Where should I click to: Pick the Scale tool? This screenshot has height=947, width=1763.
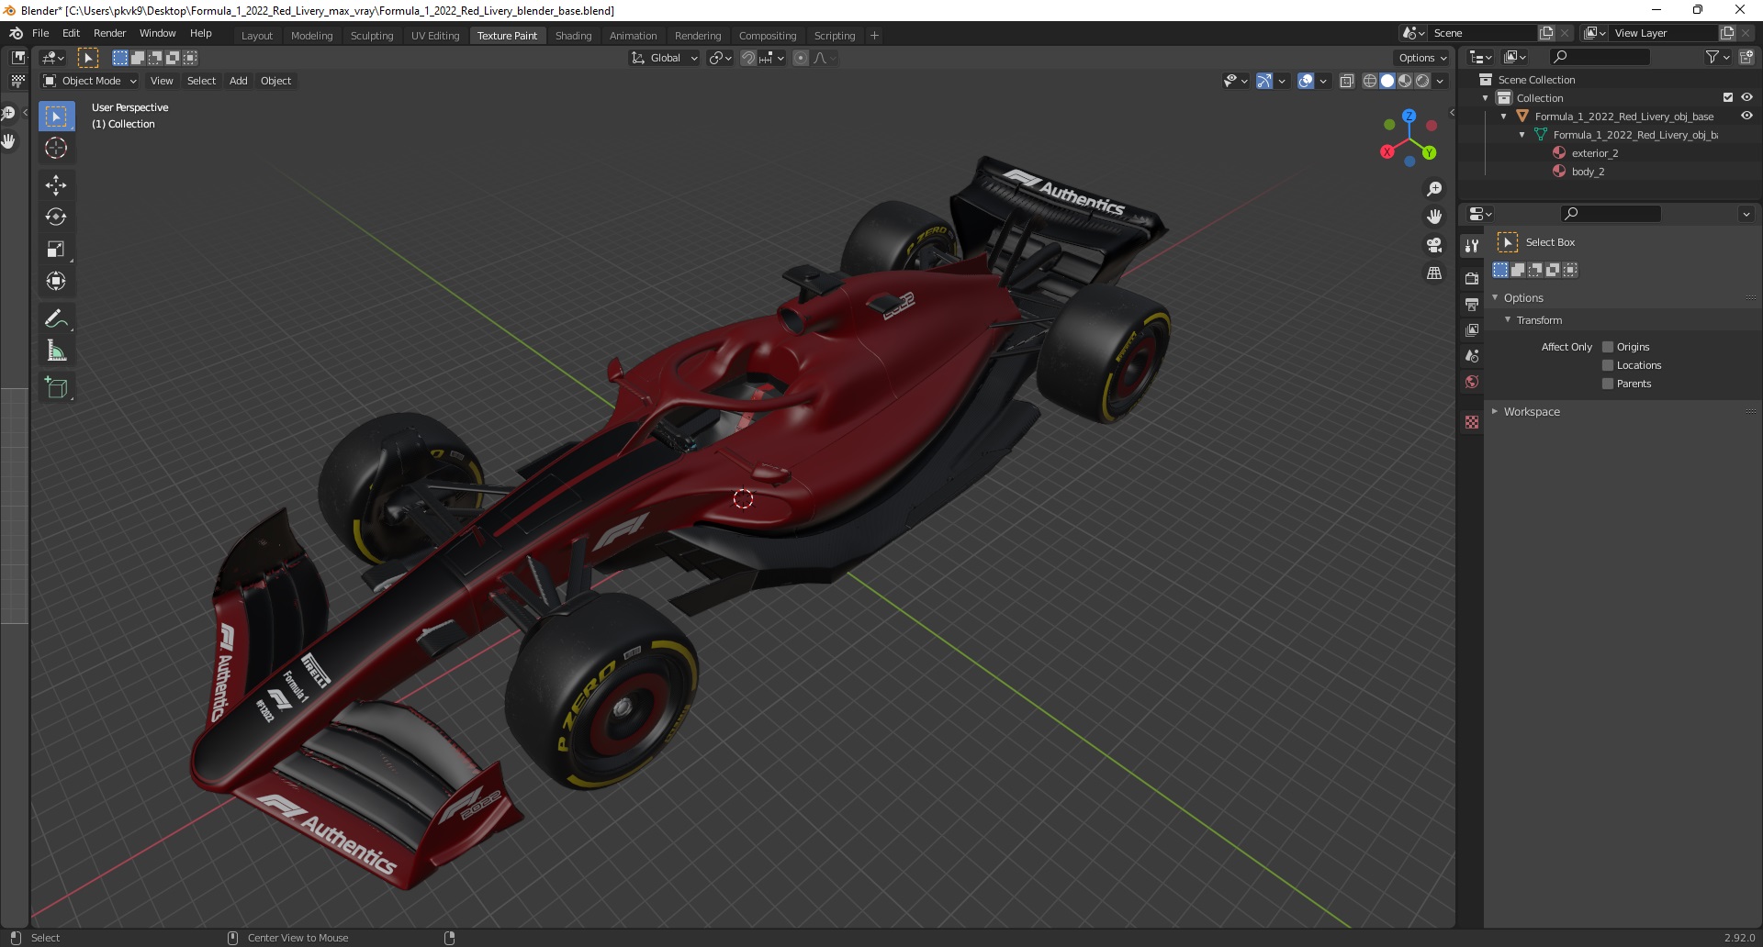coord(56,250)
